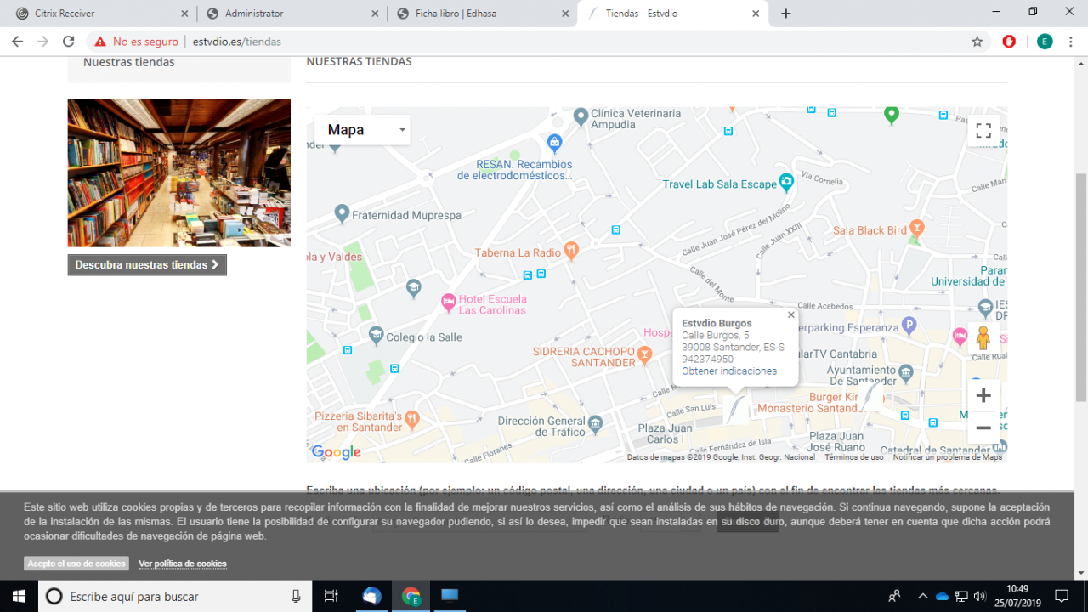Open the notification center icon
The image size is (1088, 612).
pos(1062,596)
